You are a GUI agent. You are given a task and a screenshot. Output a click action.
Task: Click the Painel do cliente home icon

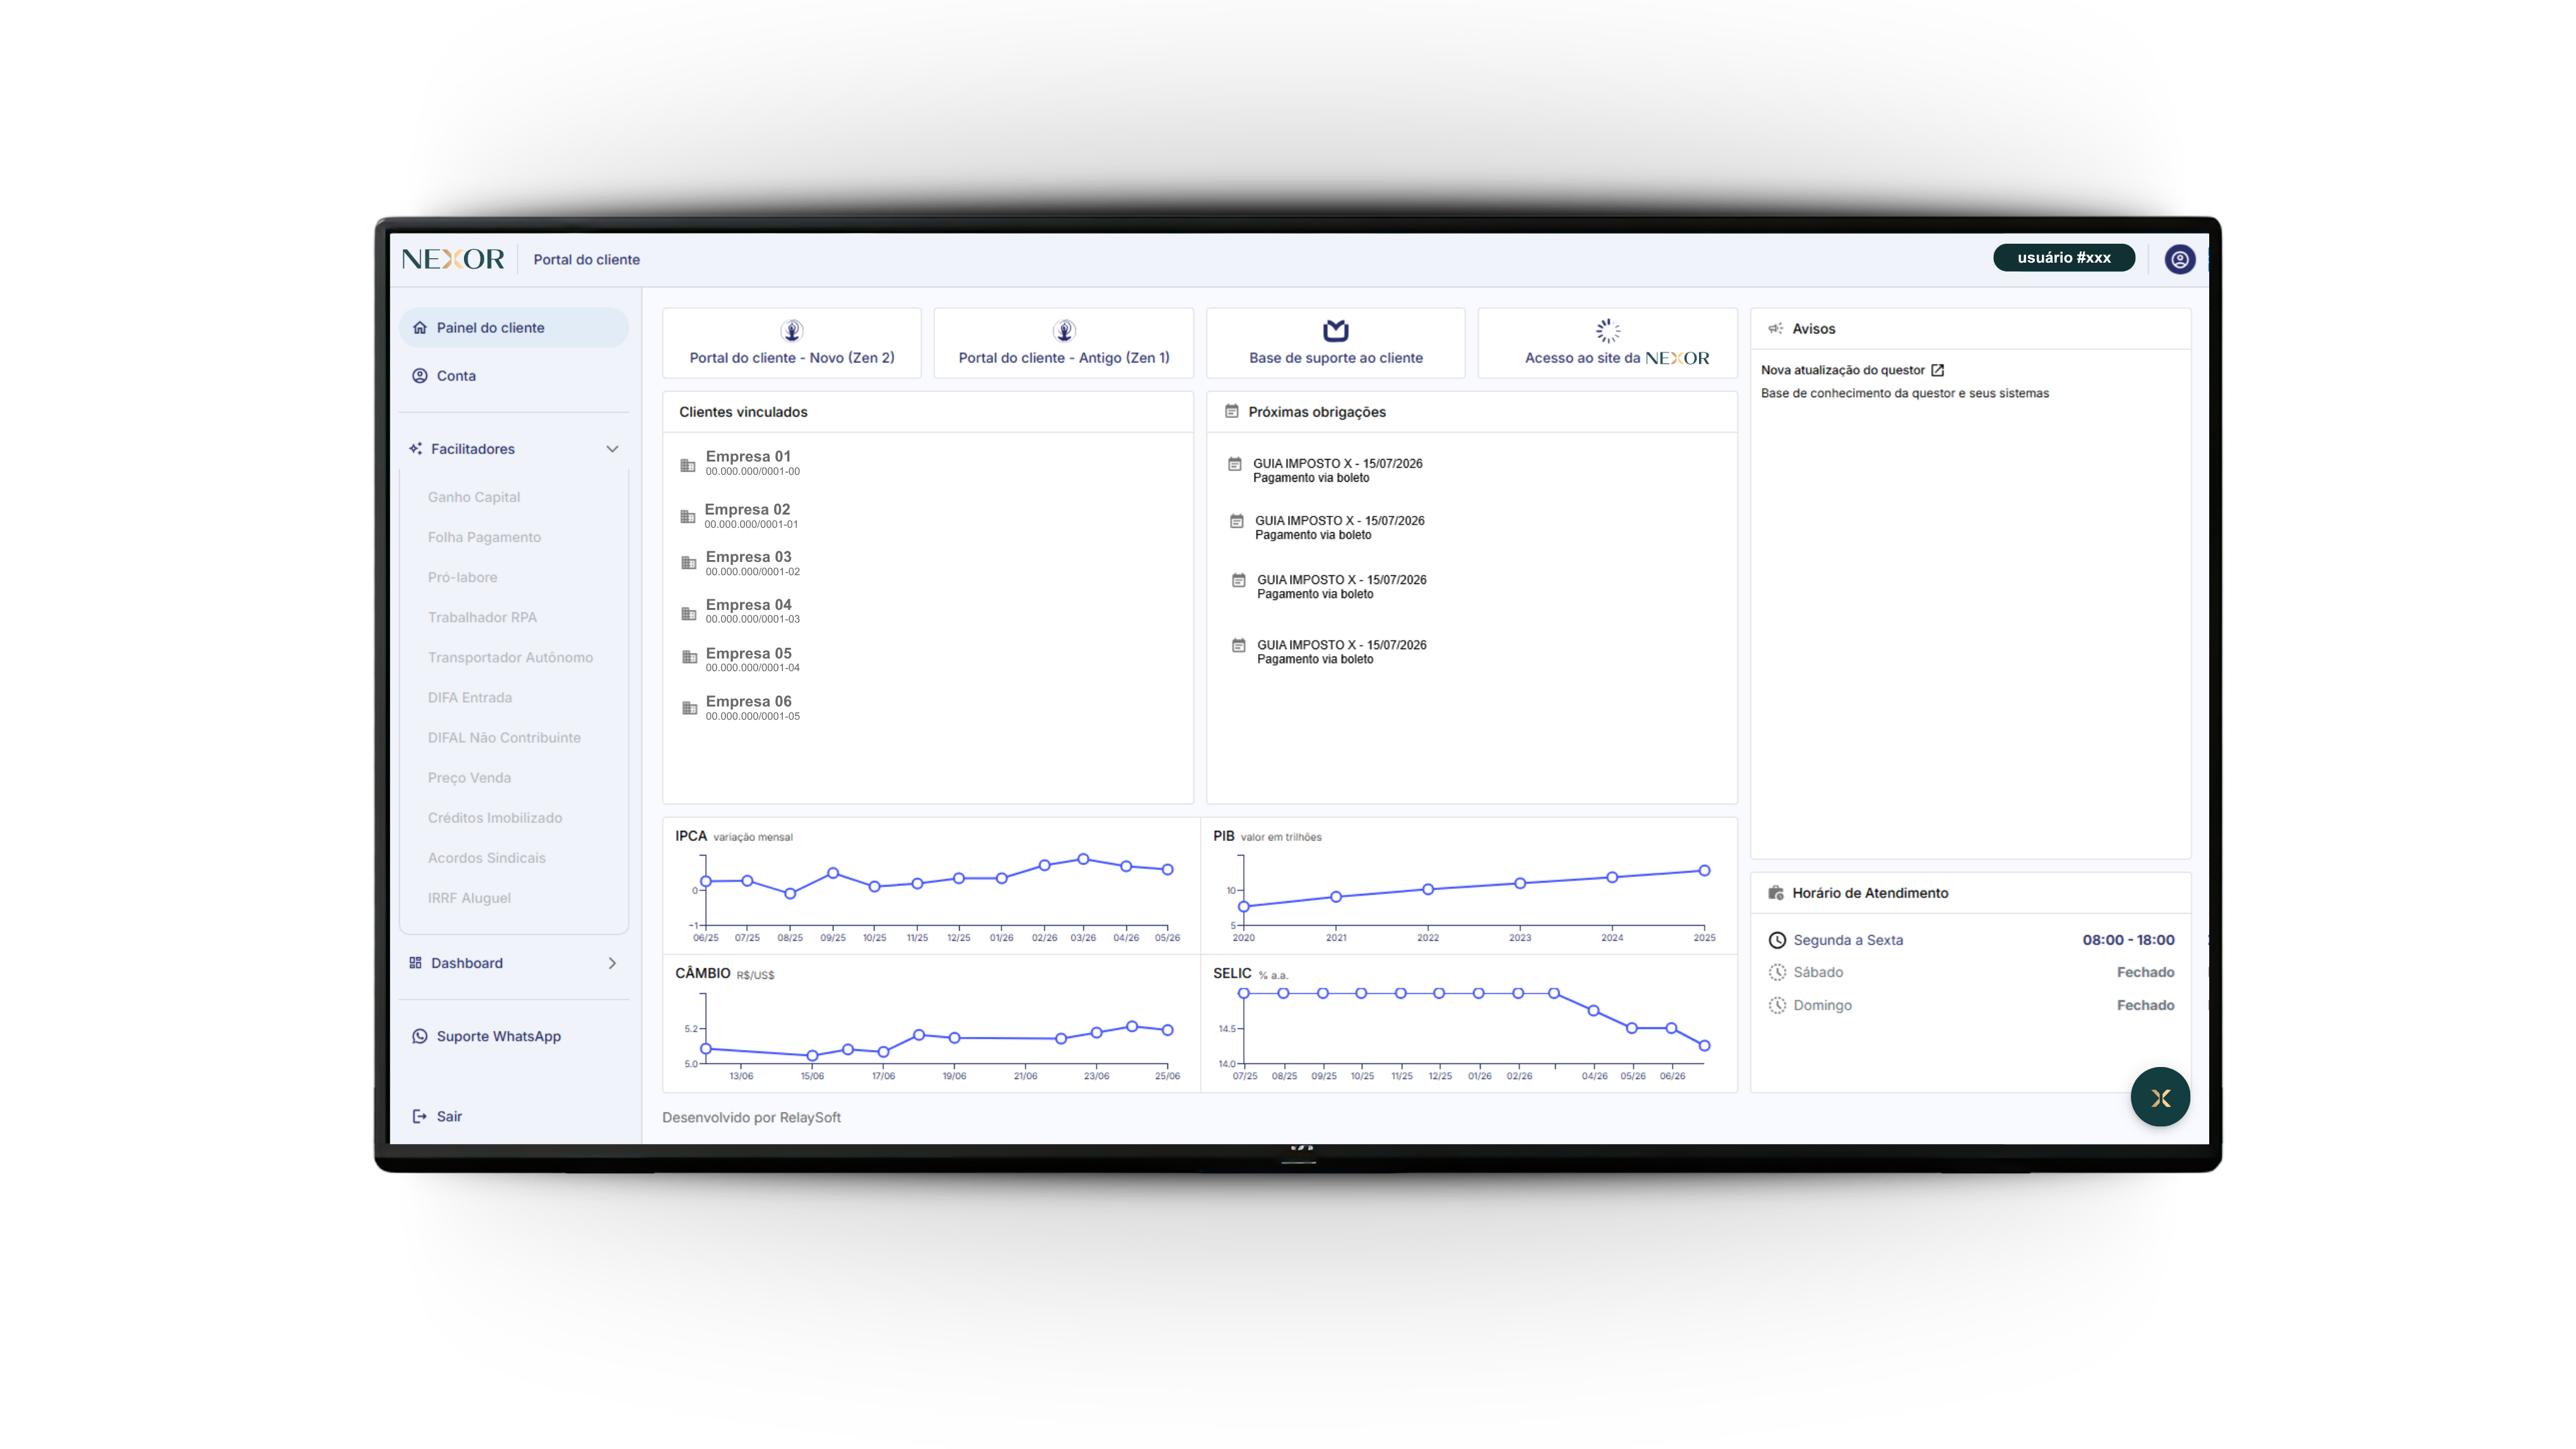click(420, 328)
